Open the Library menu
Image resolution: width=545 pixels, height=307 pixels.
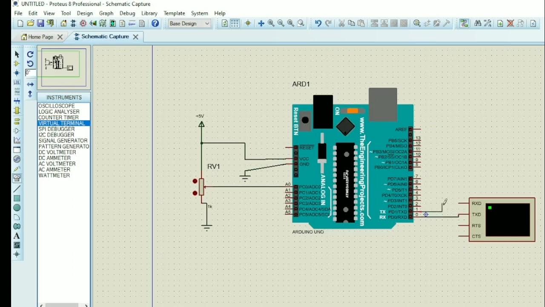coord(149,13)
